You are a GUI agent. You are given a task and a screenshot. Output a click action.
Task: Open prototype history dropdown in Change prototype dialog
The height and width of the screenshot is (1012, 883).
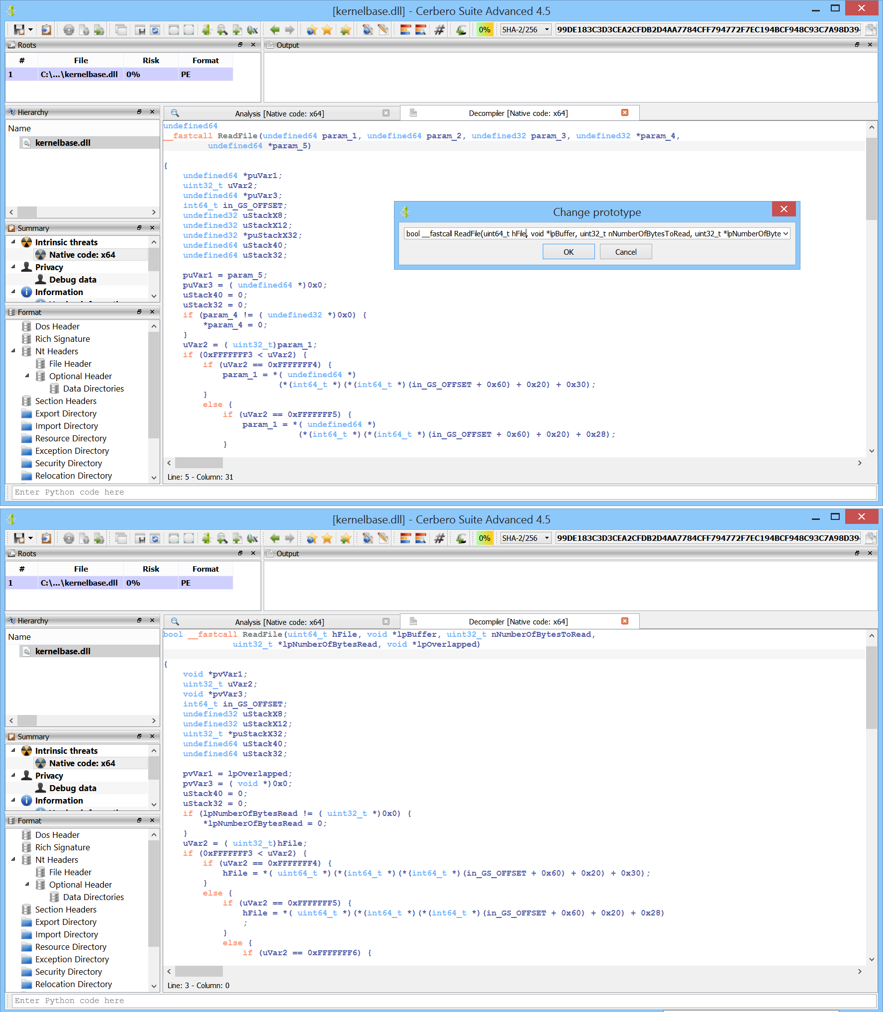tap(785, 234)
